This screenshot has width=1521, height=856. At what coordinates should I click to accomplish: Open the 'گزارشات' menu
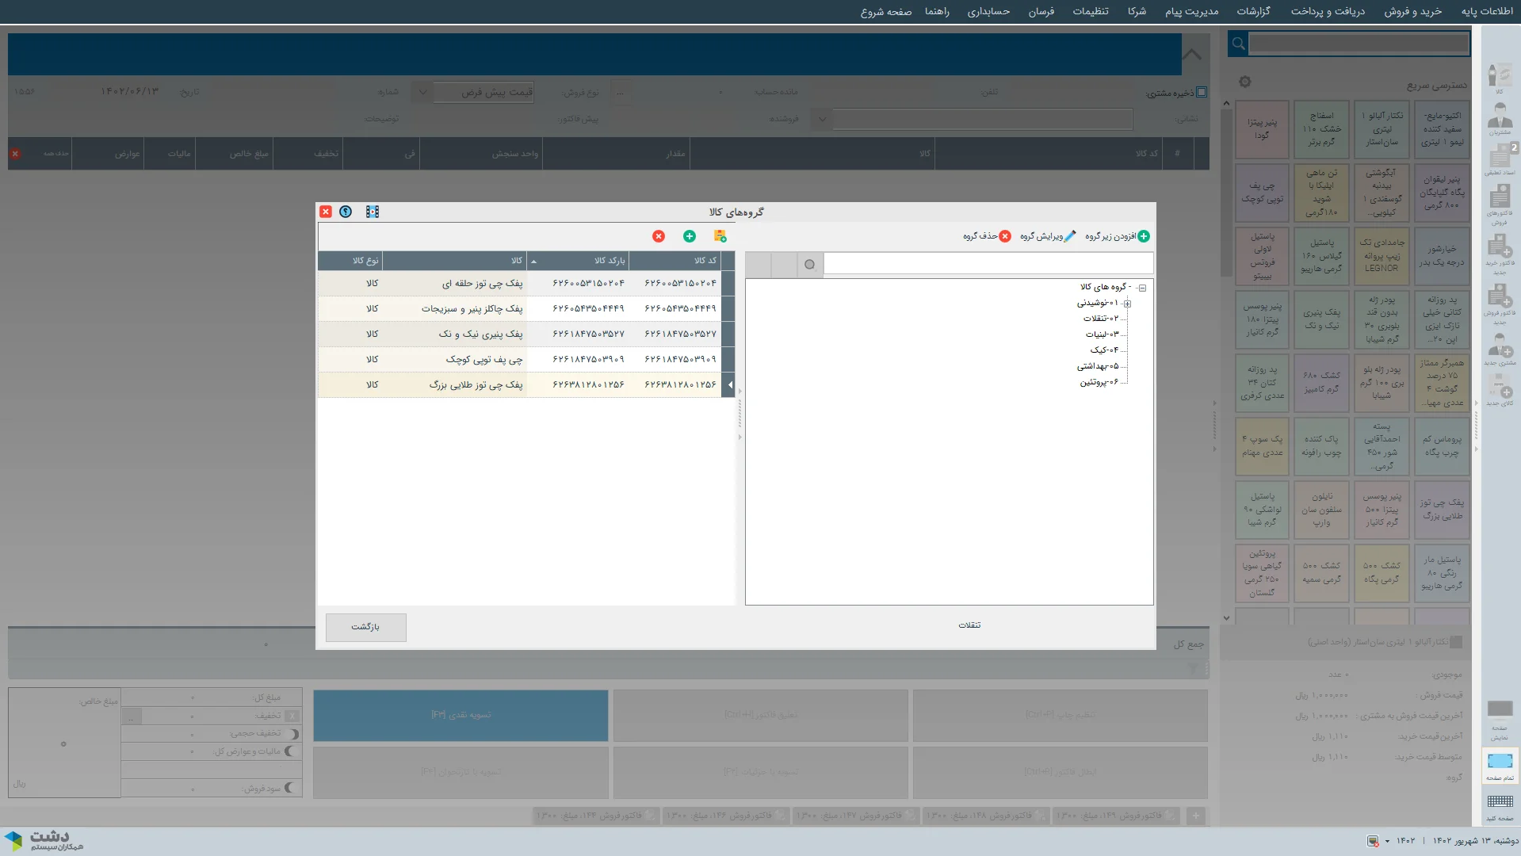coord(1253,11)
